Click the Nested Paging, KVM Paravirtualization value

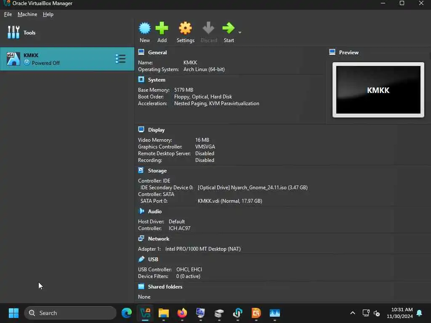click(x=217, y=103)
